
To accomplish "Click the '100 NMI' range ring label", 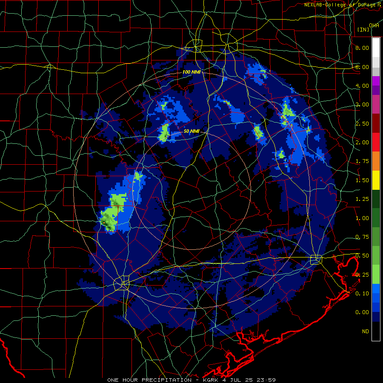I will (x=191, y=72).
